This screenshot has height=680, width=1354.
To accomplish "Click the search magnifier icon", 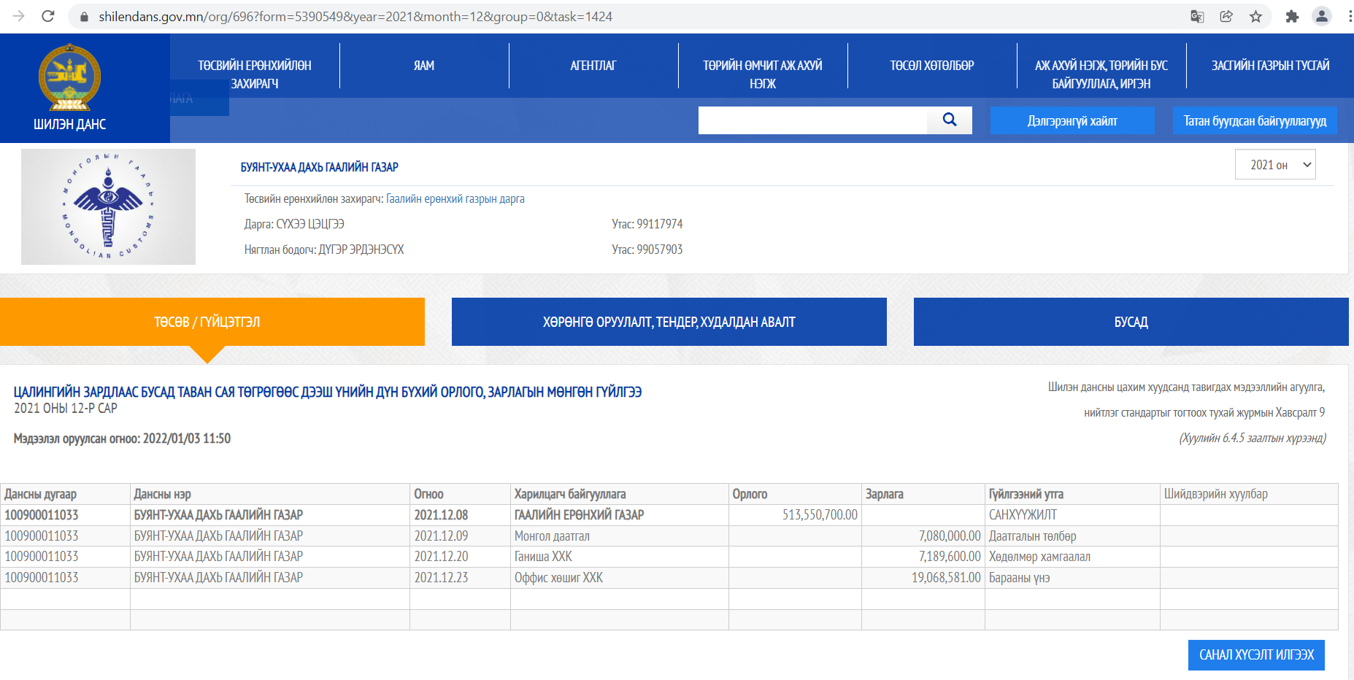I will pos(949,120).
